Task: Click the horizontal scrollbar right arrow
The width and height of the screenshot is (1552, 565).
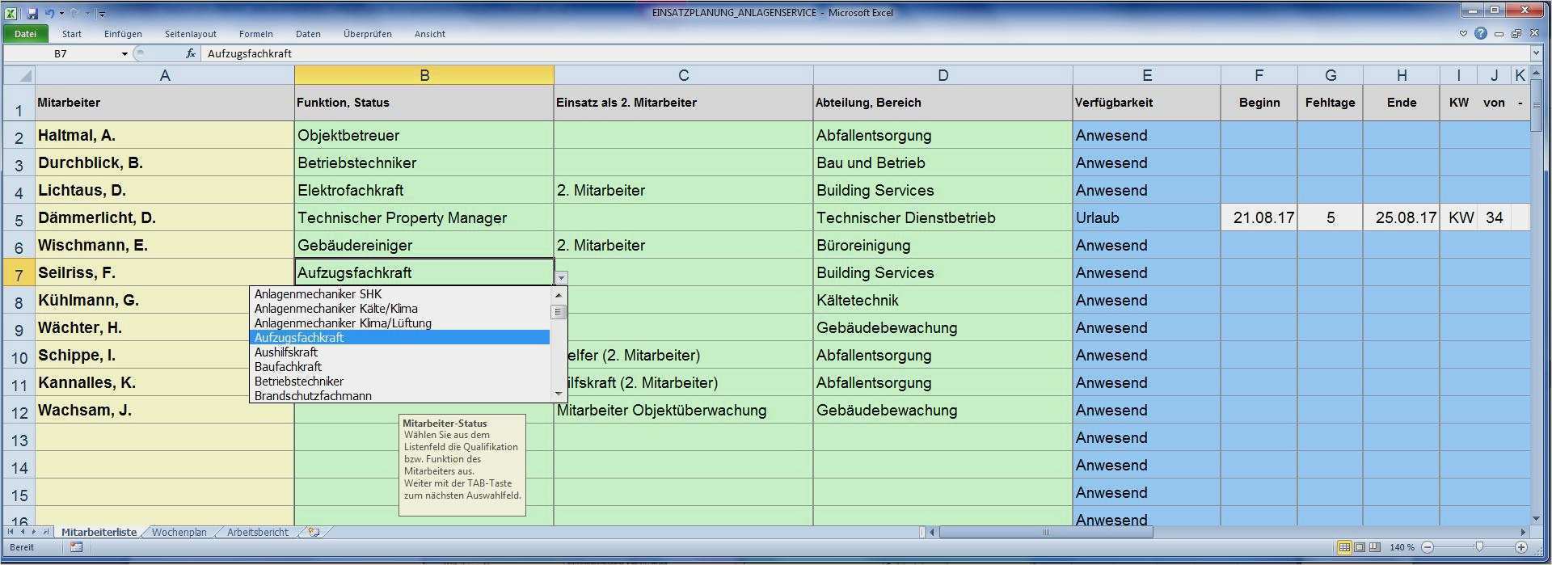Action: tap(1523, 533)
